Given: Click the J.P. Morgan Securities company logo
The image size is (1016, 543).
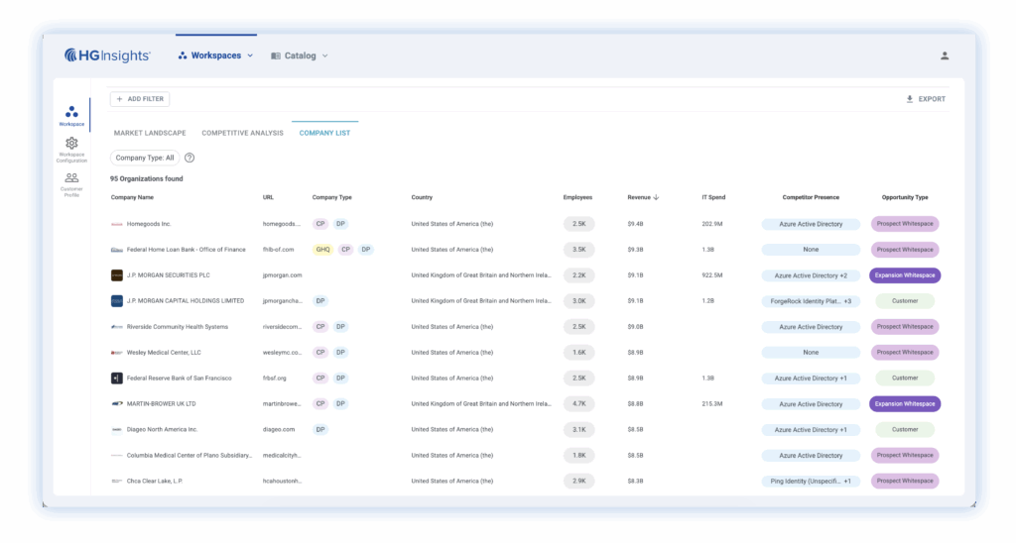Looking at the screenshot, I should (117, 275).
